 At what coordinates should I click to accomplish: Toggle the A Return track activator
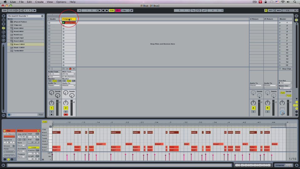click(253, 108)
